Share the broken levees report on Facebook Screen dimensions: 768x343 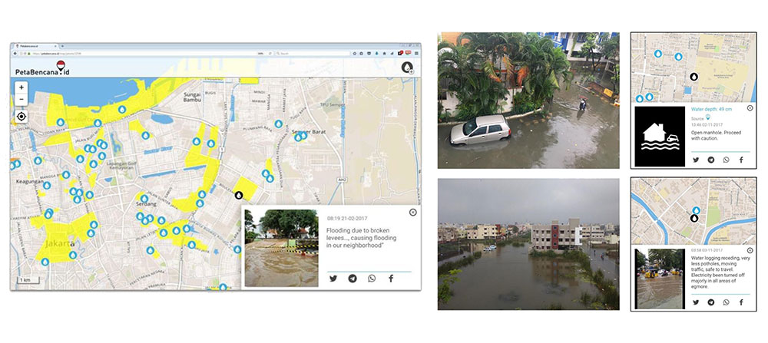pos(391,279)
